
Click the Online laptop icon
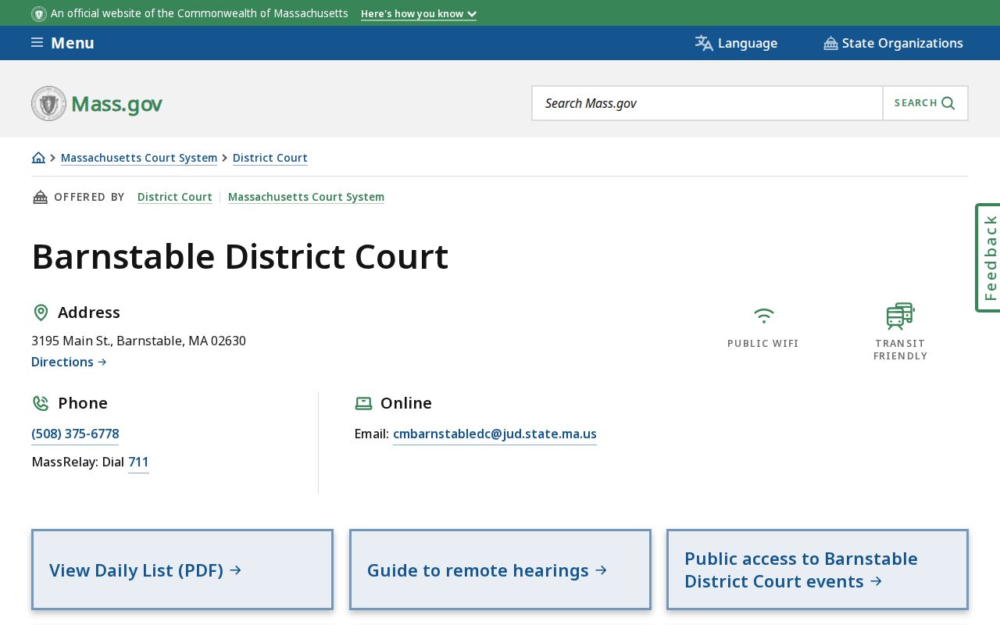pos(363,403)
